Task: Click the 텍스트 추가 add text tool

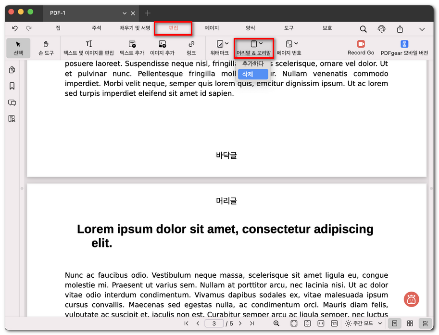Action: click(132, 48)
